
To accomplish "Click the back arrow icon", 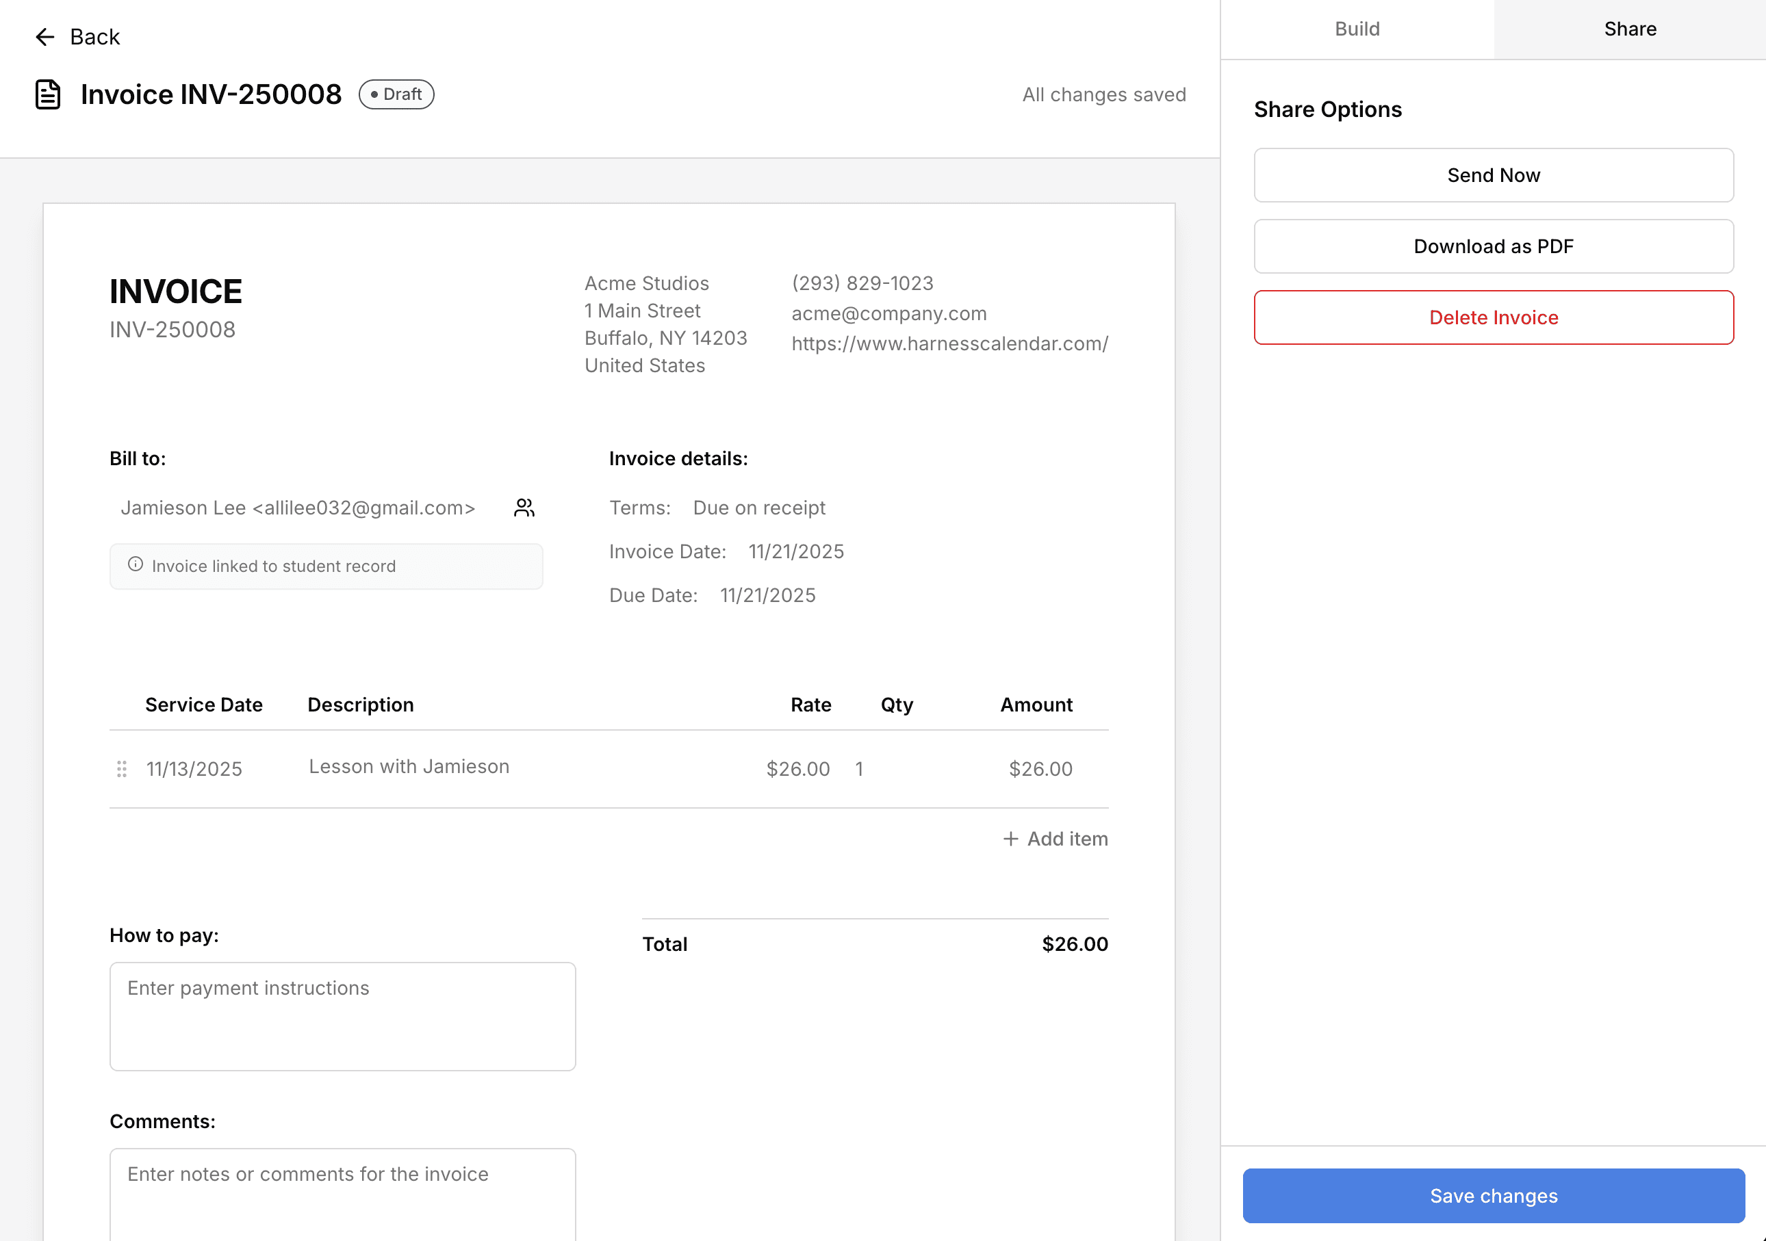I will pos(45,36).
